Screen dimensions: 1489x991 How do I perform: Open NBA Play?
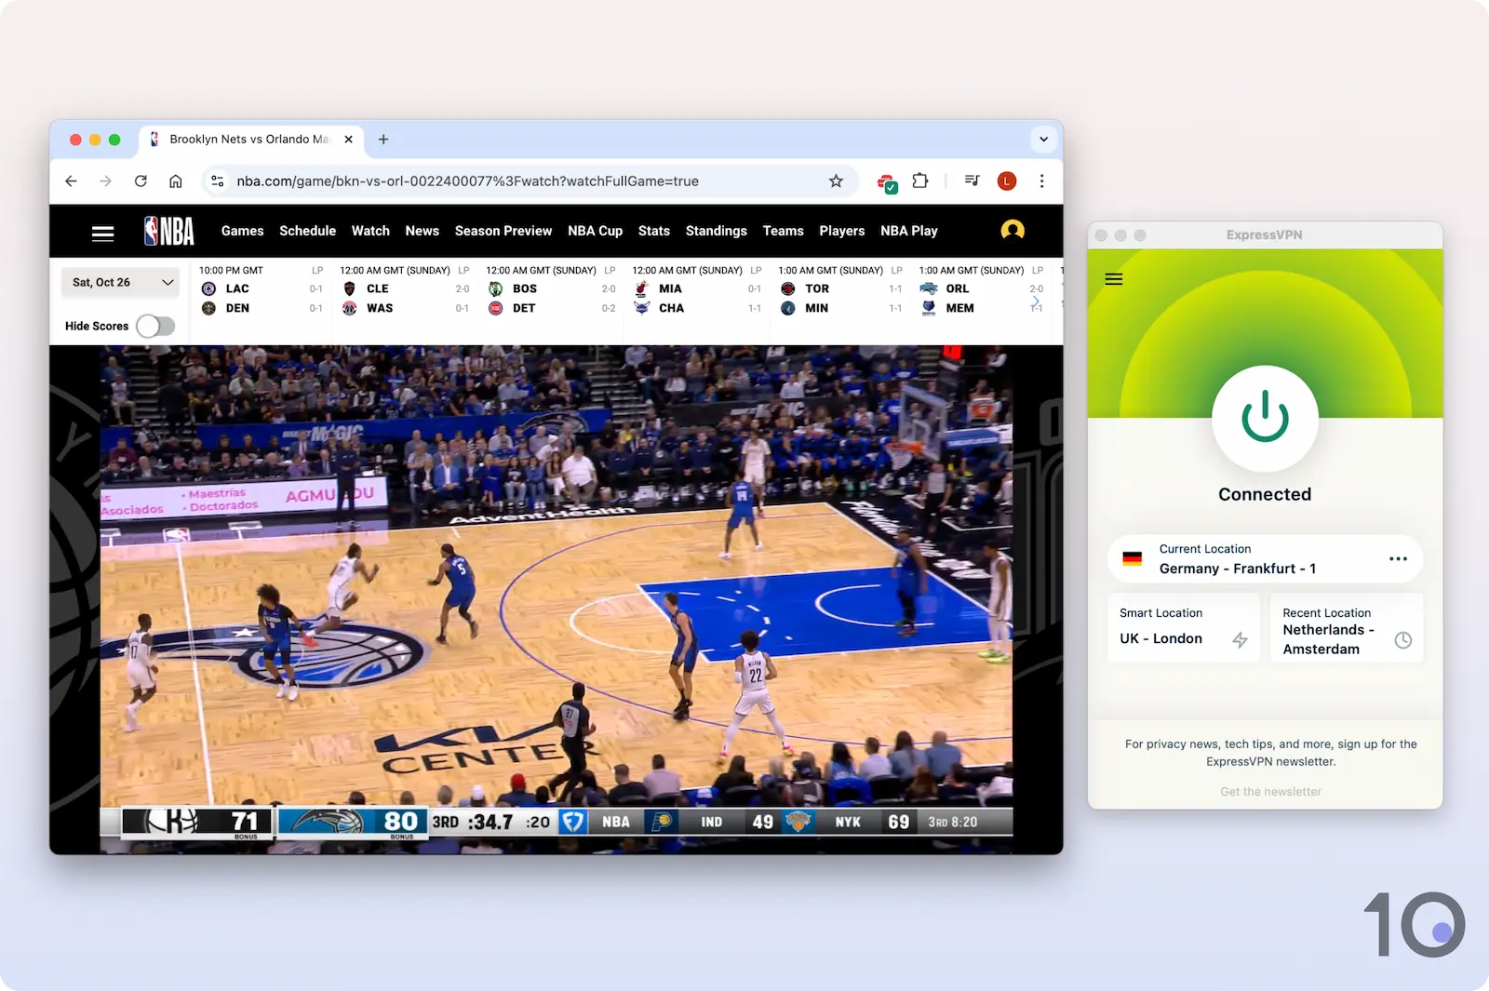[x=909, y=231]
